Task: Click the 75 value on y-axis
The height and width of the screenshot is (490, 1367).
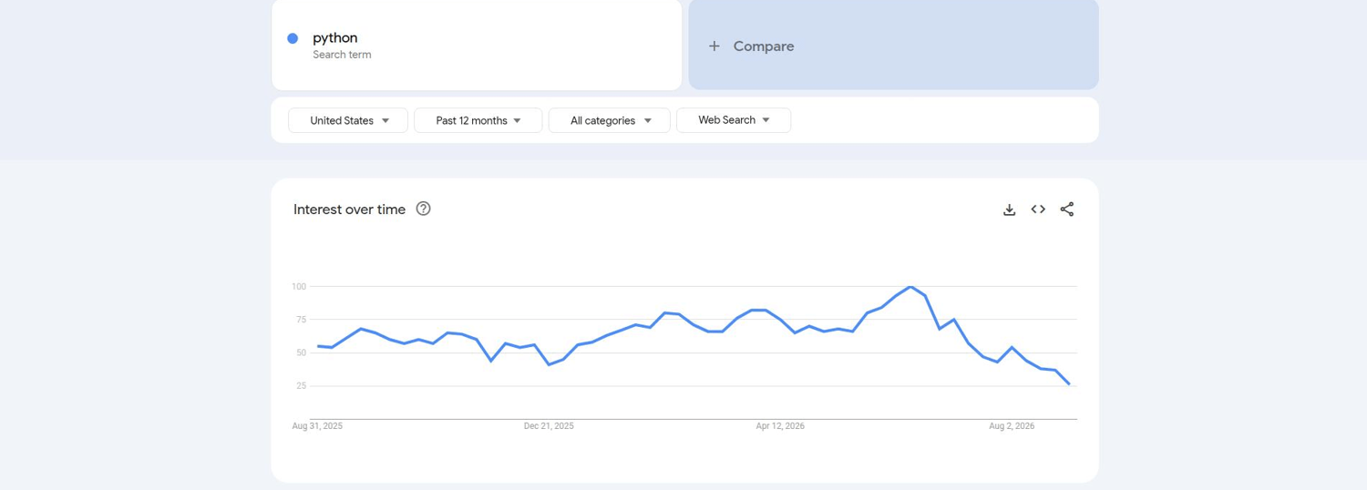Action: (x=301, y=320)
